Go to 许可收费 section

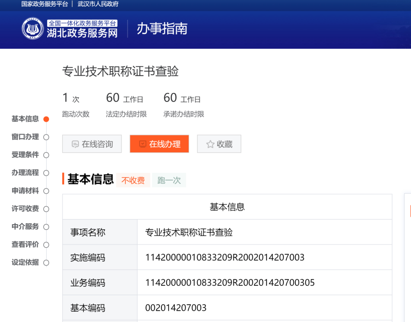tap(25, 209)
